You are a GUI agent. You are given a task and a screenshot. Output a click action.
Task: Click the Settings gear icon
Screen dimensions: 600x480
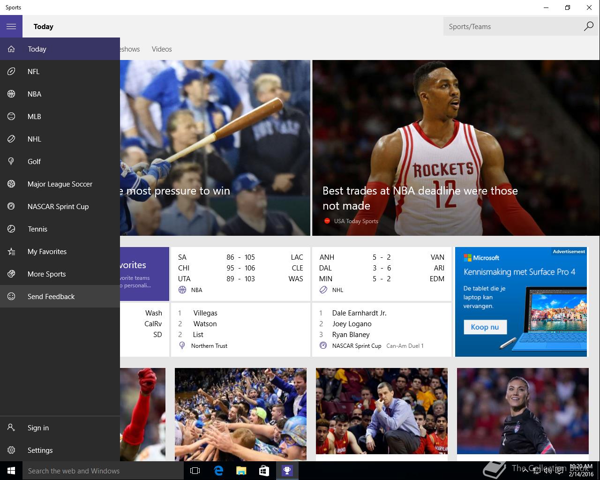click(11, 450)
